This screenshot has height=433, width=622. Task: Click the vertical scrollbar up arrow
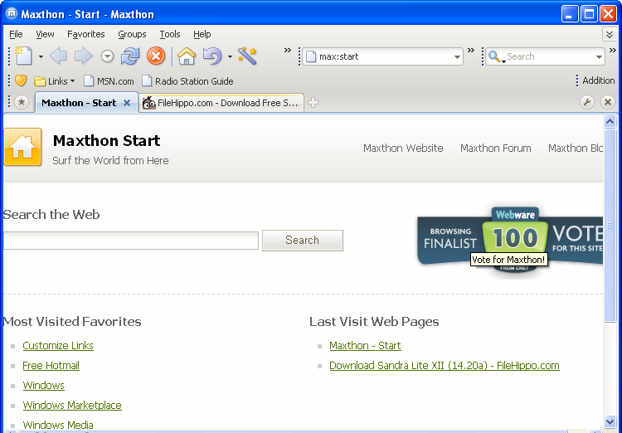pos(610,121)
